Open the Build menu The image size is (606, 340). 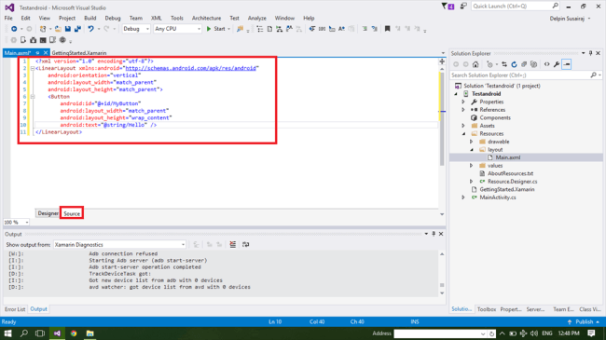(x=90, y=18)
